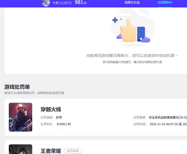Click the 王者荣耀 game title
The height and width of the screenshot is (154, 187).
click(51, 151)
